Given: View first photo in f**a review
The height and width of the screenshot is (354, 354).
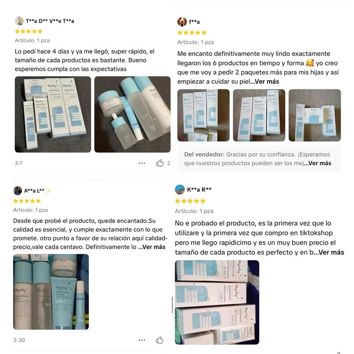Looking at the screenshot, I should [204, 115].
